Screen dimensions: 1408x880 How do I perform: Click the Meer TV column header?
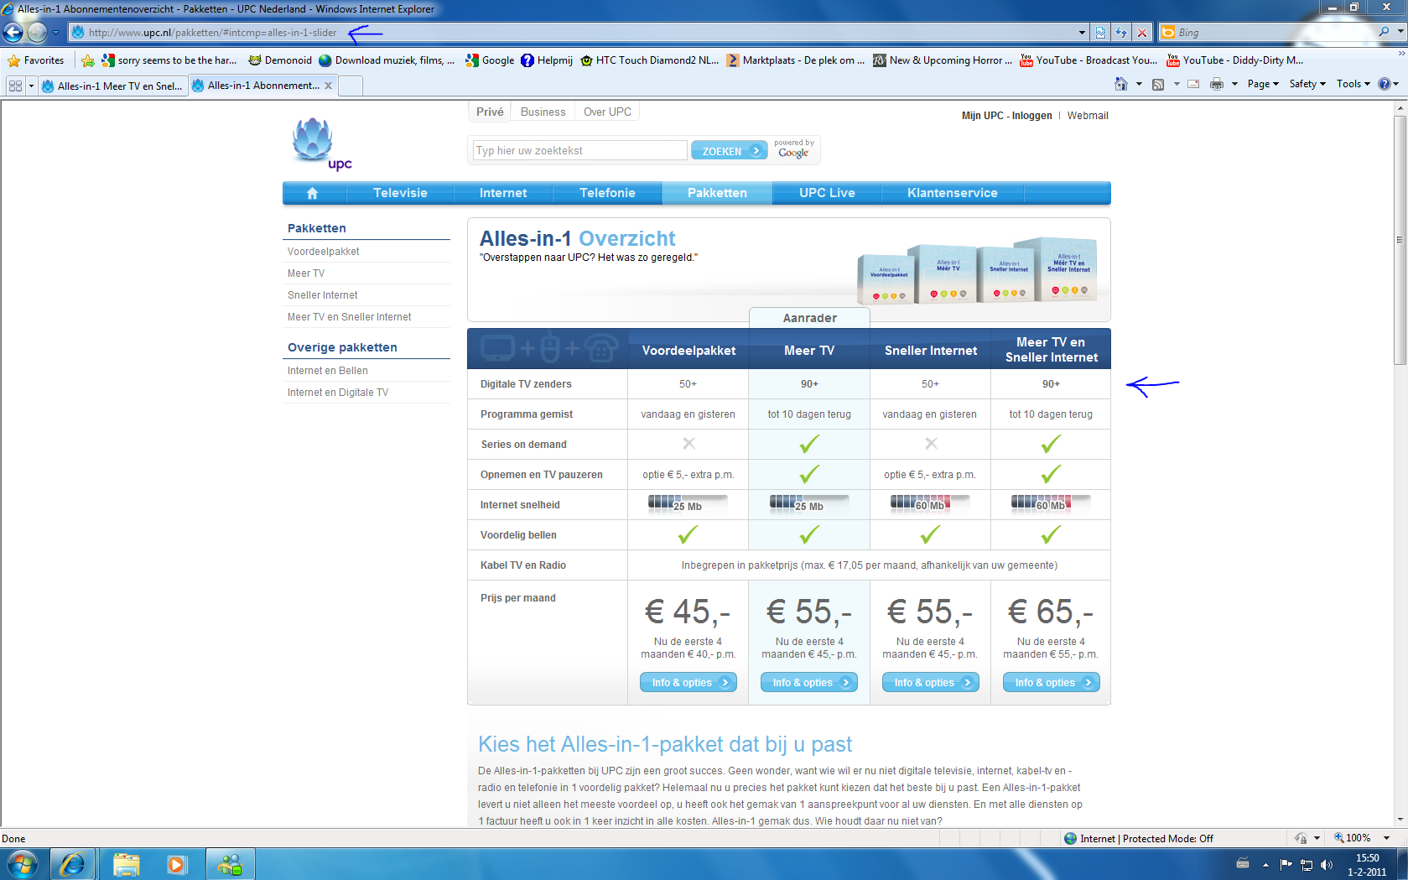809,351
